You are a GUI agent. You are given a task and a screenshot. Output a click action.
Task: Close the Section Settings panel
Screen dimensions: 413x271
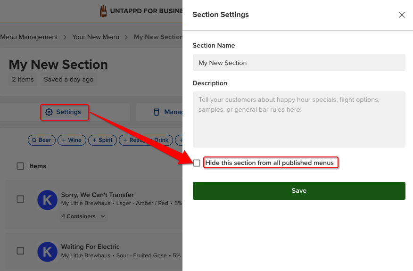[x=402, y=15]
